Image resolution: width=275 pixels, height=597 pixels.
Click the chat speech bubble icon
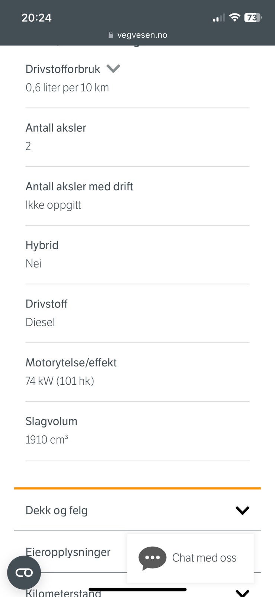coord(152,558)
